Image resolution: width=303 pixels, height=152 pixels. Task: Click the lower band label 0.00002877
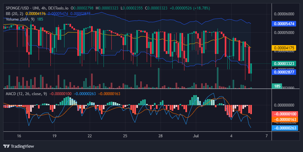(284, 72)
